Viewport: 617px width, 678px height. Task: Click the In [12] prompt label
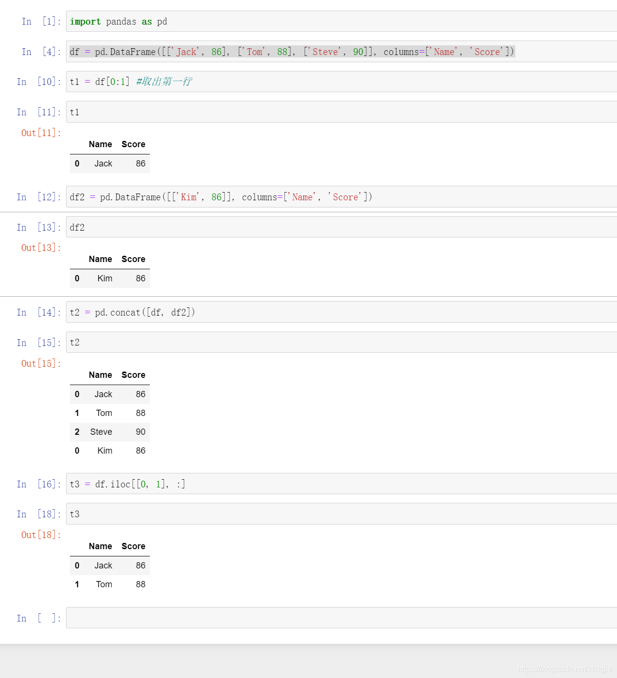click(x=39, y=197)
